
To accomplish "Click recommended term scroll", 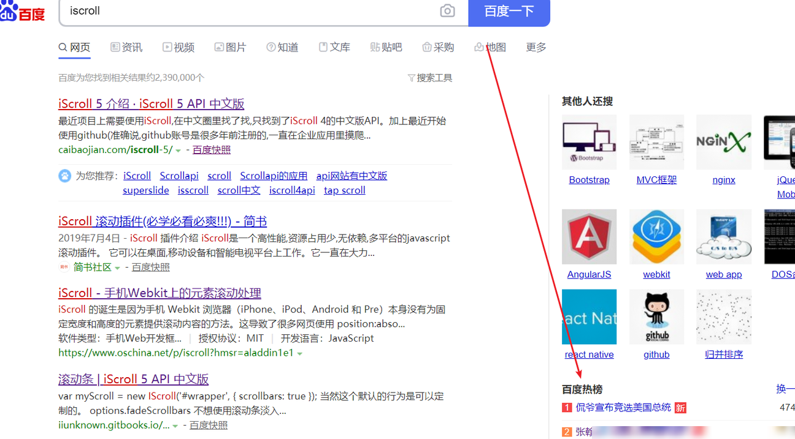I will (x=219, y=176).
